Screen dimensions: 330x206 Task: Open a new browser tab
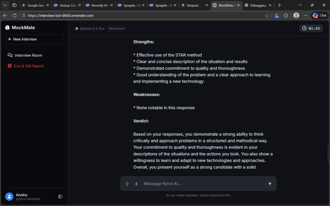click(279, 5)
